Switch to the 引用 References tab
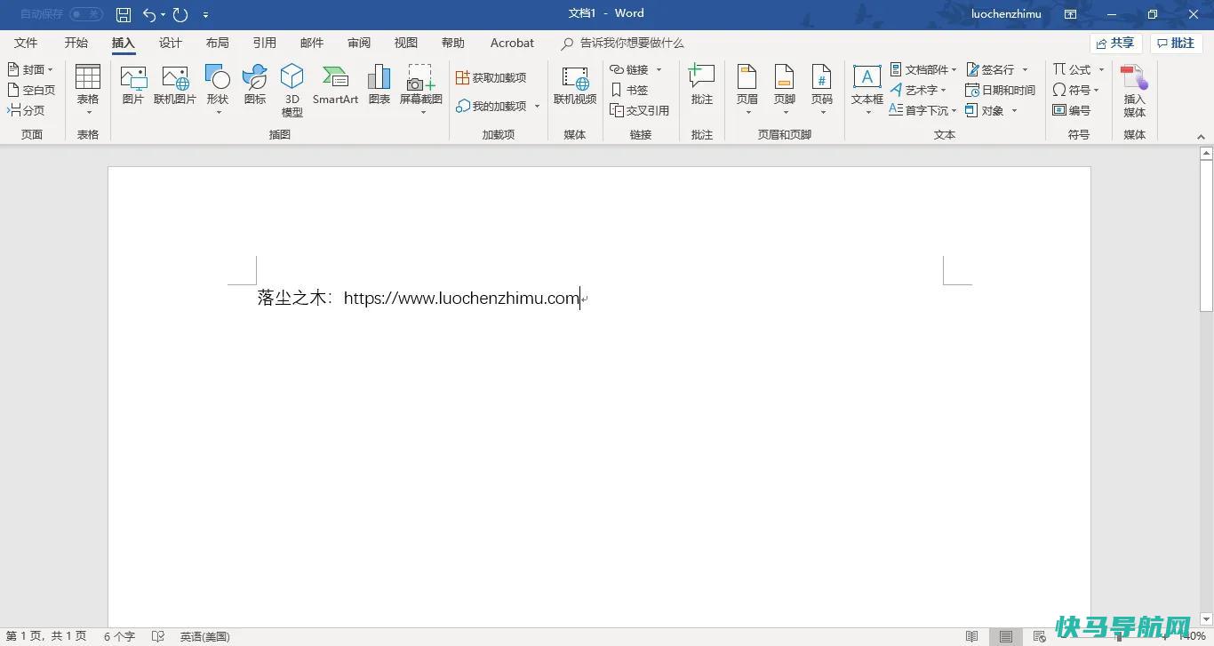The height and width of the screenshot is (646, 1214). point(265,43)
